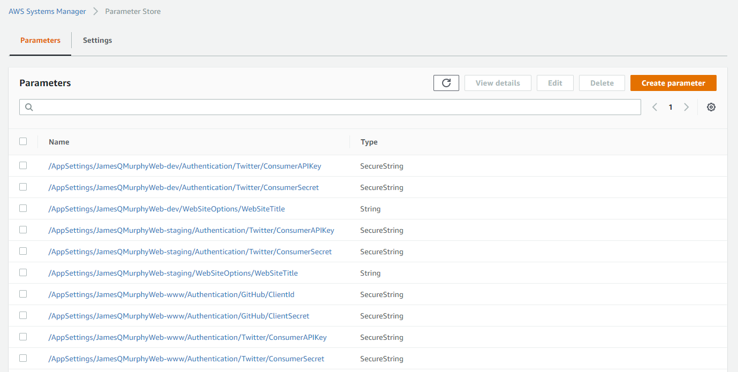Screen dimensions: 738x372
Task: Click the Delete button
Action: click(x=602, y=83)
